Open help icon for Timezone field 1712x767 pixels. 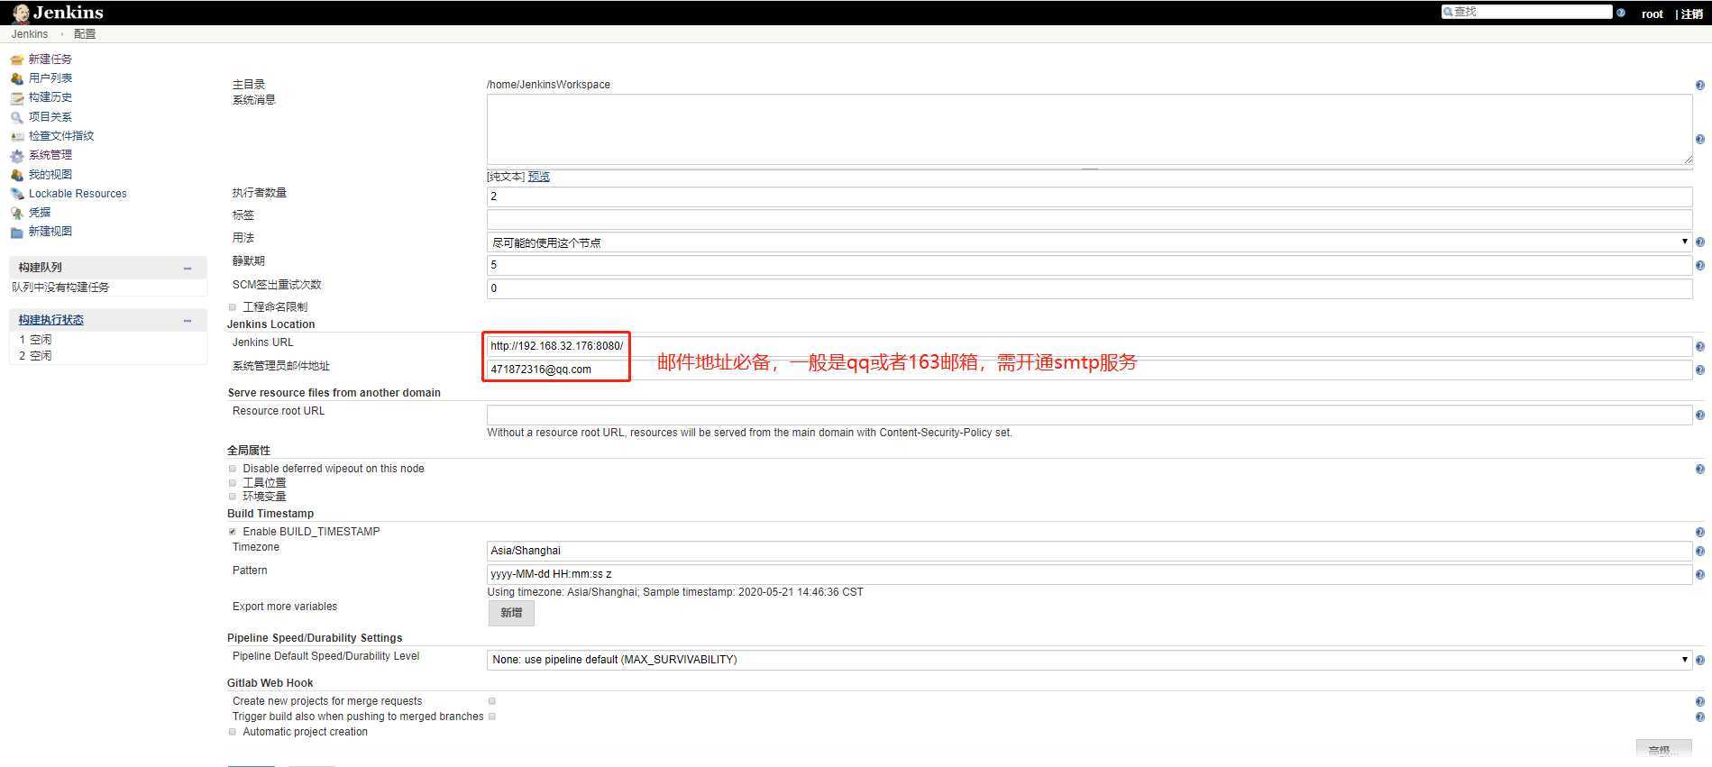tap(1699, 552)
